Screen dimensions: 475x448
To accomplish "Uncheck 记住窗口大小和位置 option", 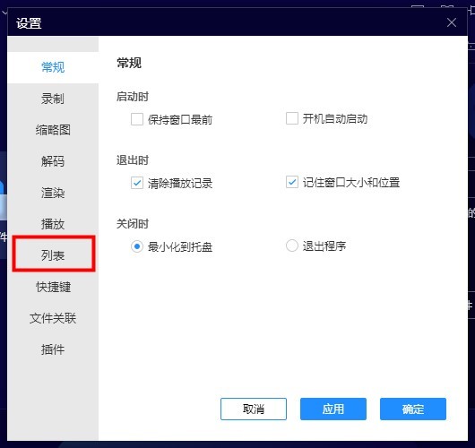I will point(292,182).
